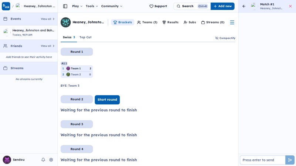This screenshot has width=296, height=166.
Task: Open the notifications bell
Action: click(43, 160)
